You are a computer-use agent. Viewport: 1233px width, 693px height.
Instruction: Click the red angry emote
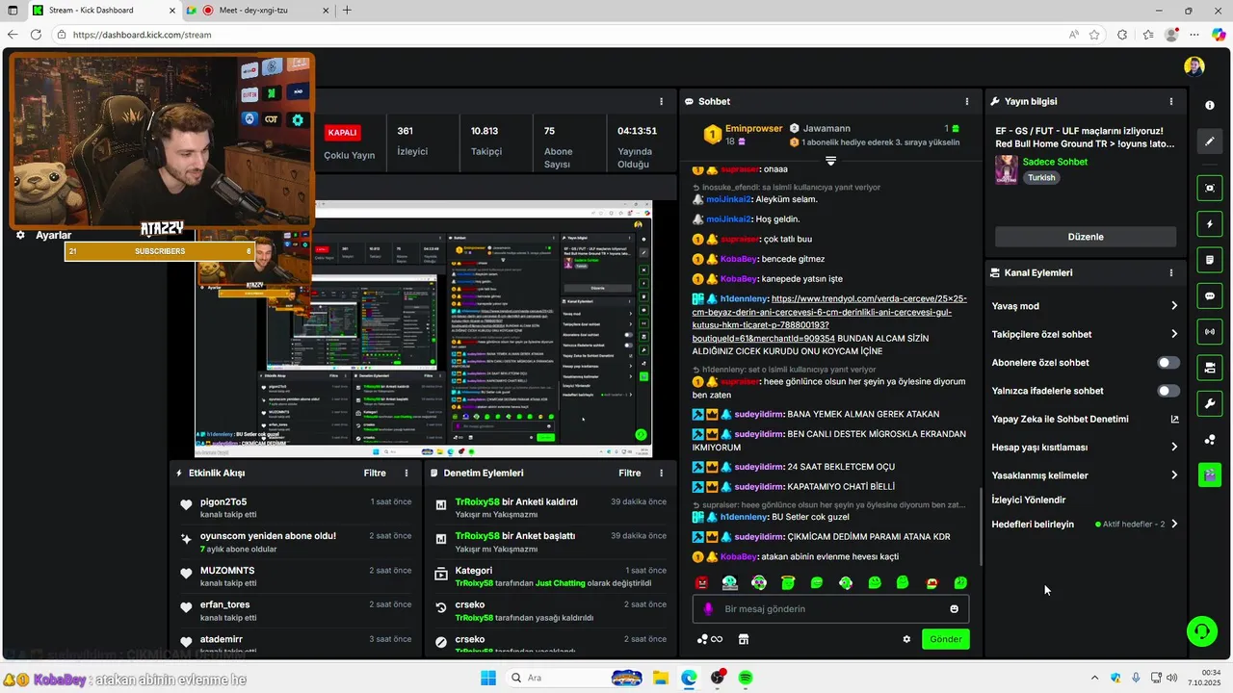(x=702, y=582)
